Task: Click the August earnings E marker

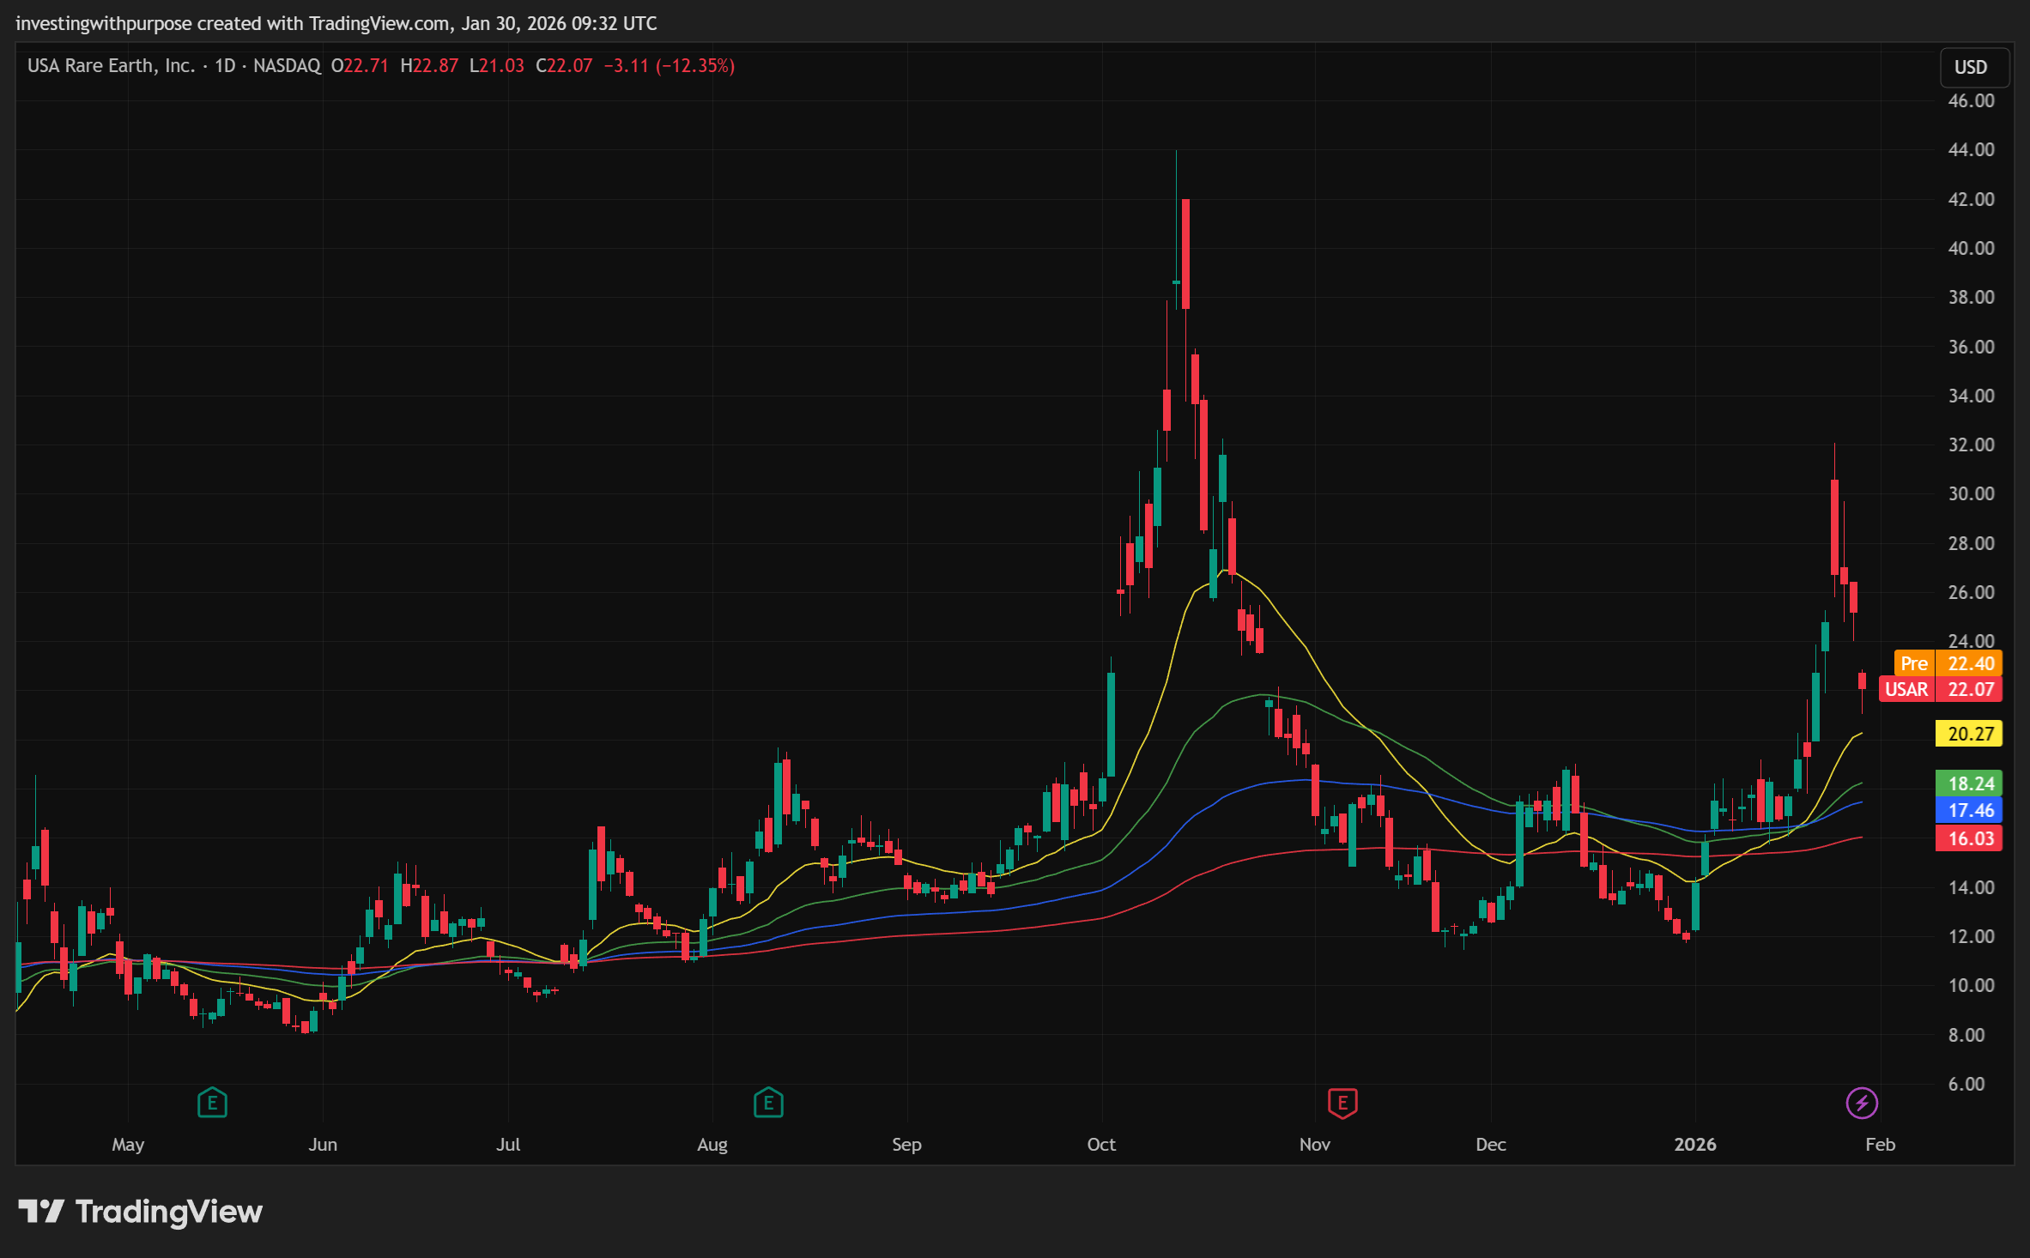Action: 768,1103
